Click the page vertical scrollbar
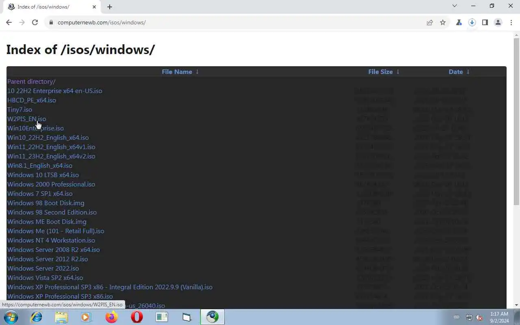Screen dimensions: 520x325 [x=516, y=122]
